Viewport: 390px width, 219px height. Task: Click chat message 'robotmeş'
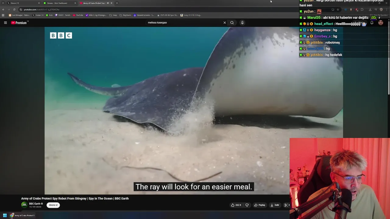[332, 43]
